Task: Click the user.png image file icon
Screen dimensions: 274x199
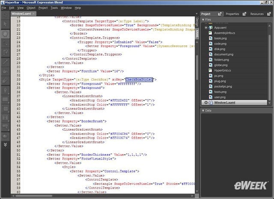Action: coord(211,97)
